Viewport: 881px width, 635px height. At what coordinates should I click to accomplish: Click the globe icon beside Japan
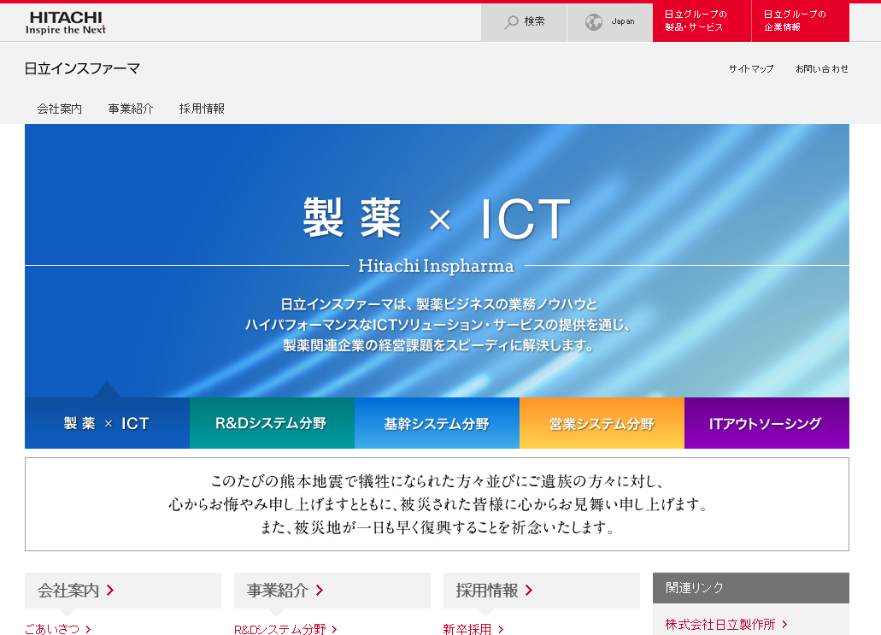click(593, 22)
